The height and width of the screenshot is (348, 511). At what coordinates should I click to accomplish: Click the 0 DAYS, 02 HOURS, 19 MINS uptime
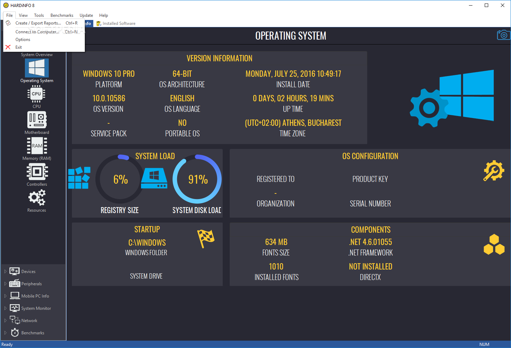pyautogui.click(x=293, y=98)
